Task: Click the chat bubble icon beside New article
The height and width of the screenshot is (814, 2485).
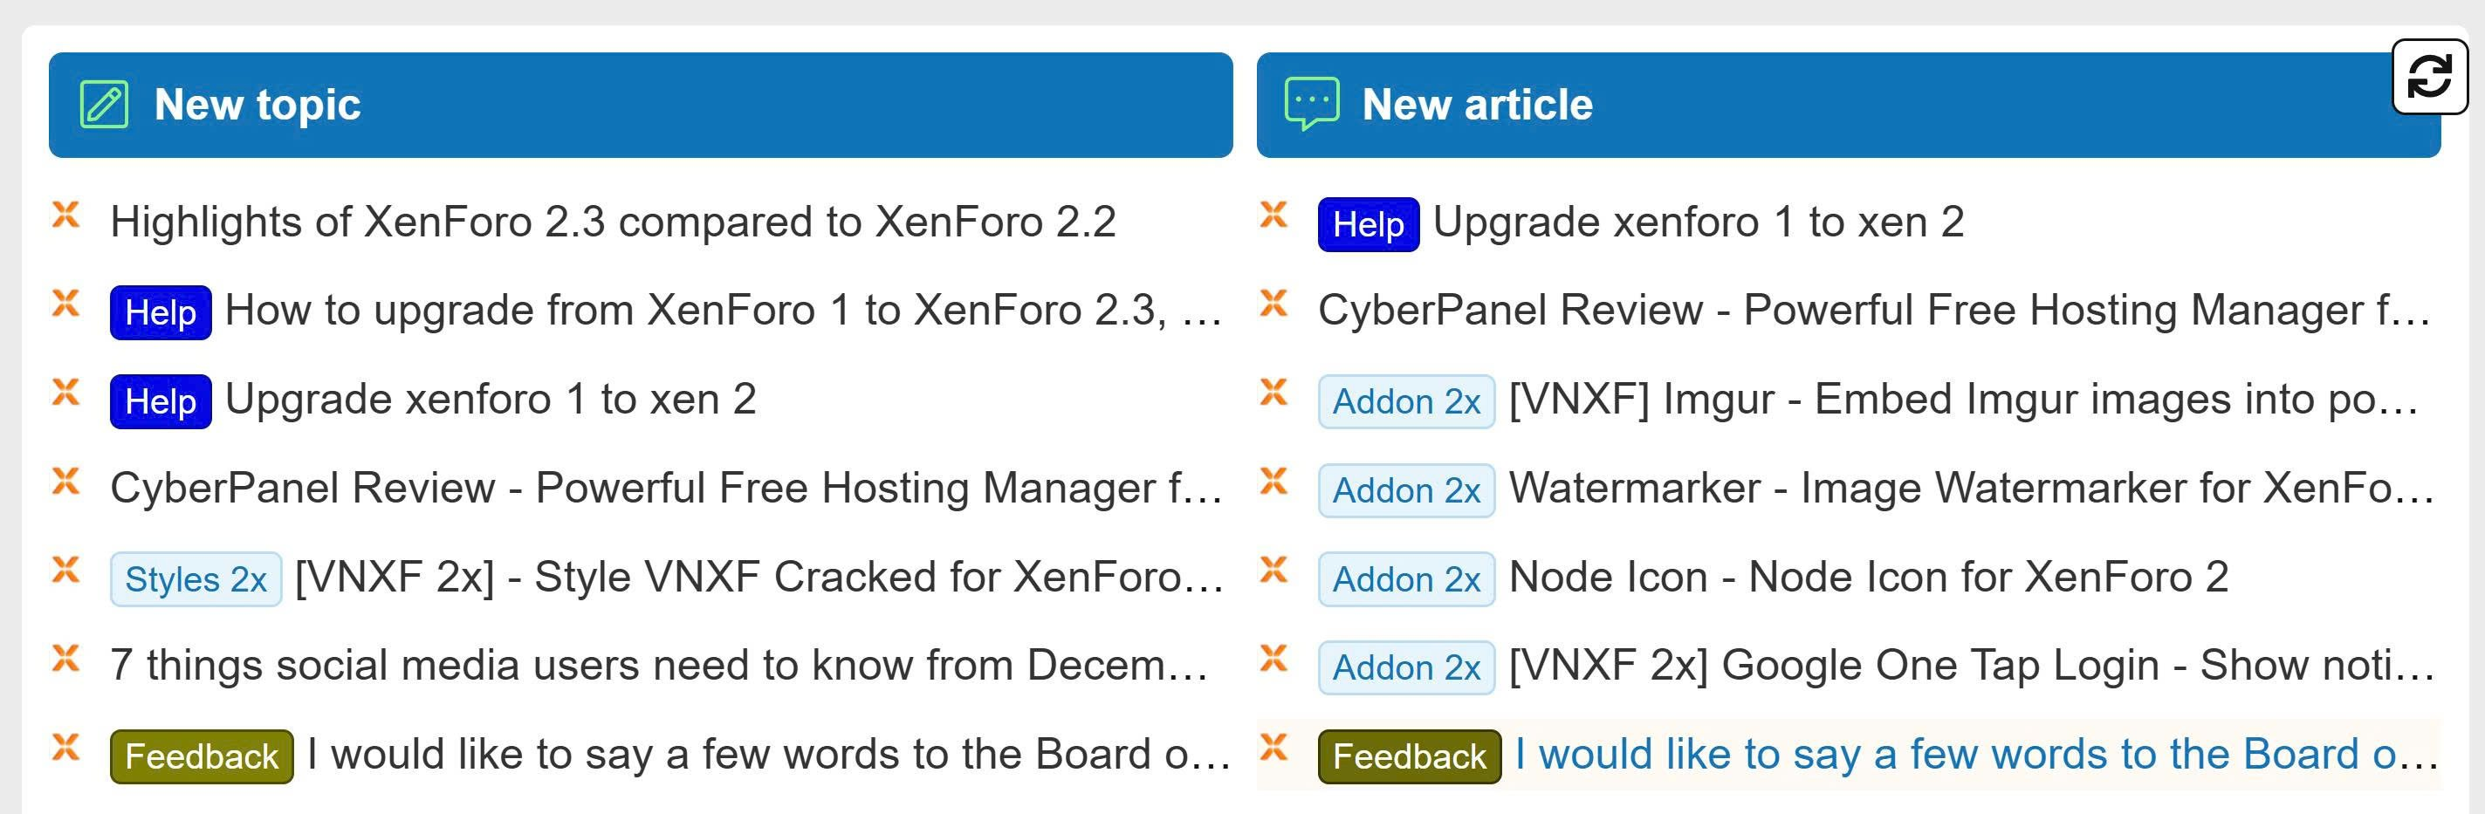Action: (x=1311, y=103)
